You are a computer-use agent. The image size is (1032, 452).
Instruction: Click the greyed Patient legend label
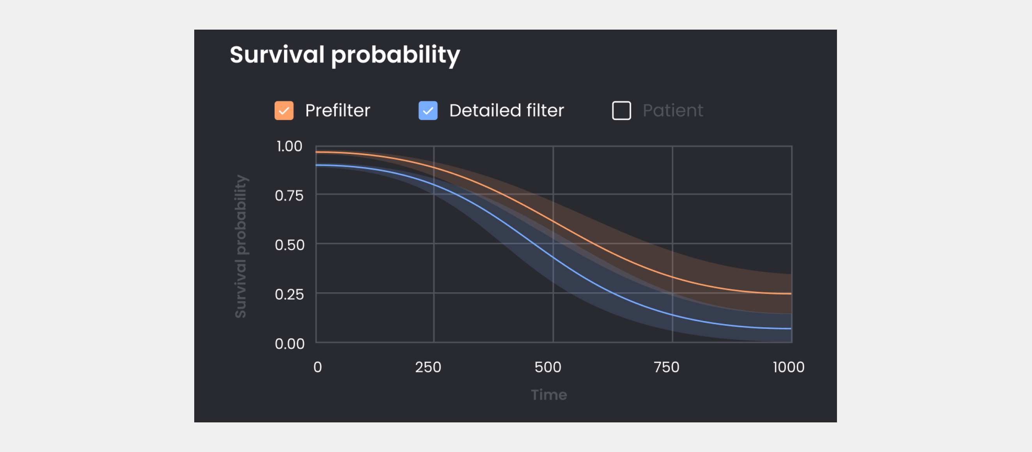(x=673, y=111)
